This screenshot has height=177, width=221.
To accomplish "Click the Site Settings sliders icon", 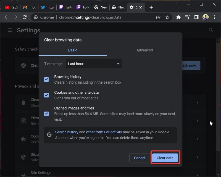I will pos(23,175).
